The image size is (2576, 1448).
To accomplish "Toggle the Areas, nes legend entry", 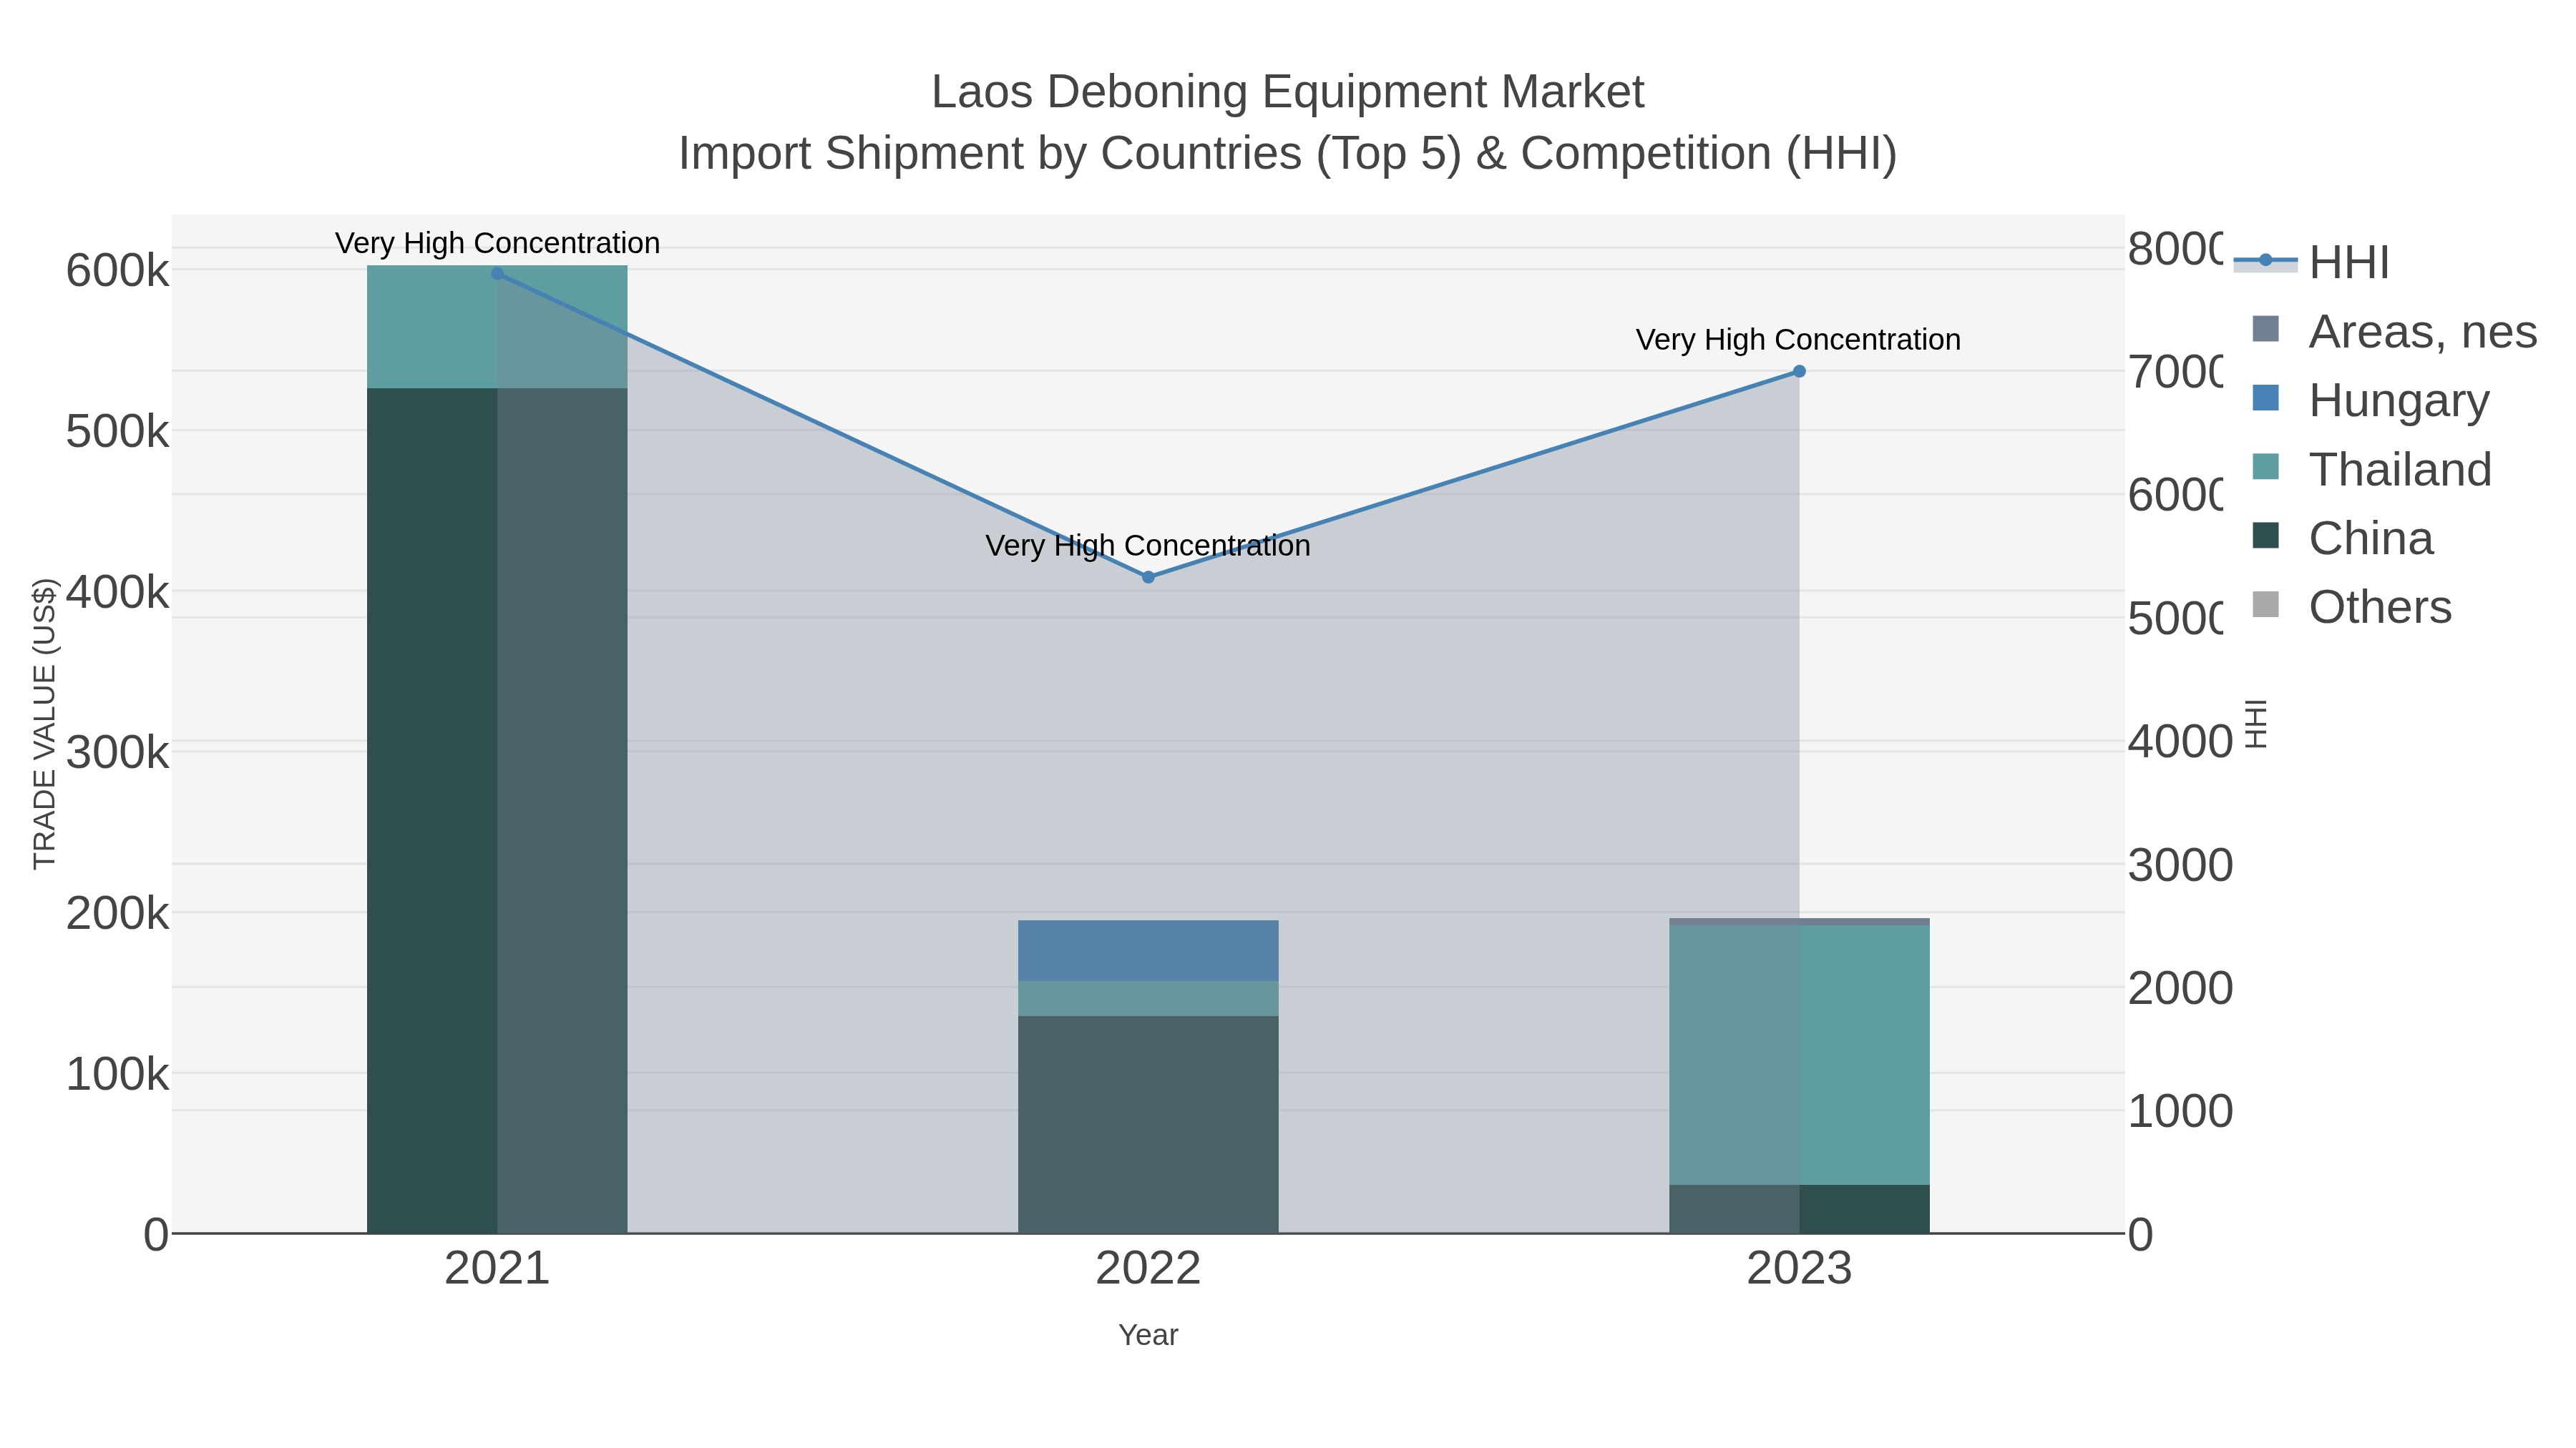I will (2393, 331).
